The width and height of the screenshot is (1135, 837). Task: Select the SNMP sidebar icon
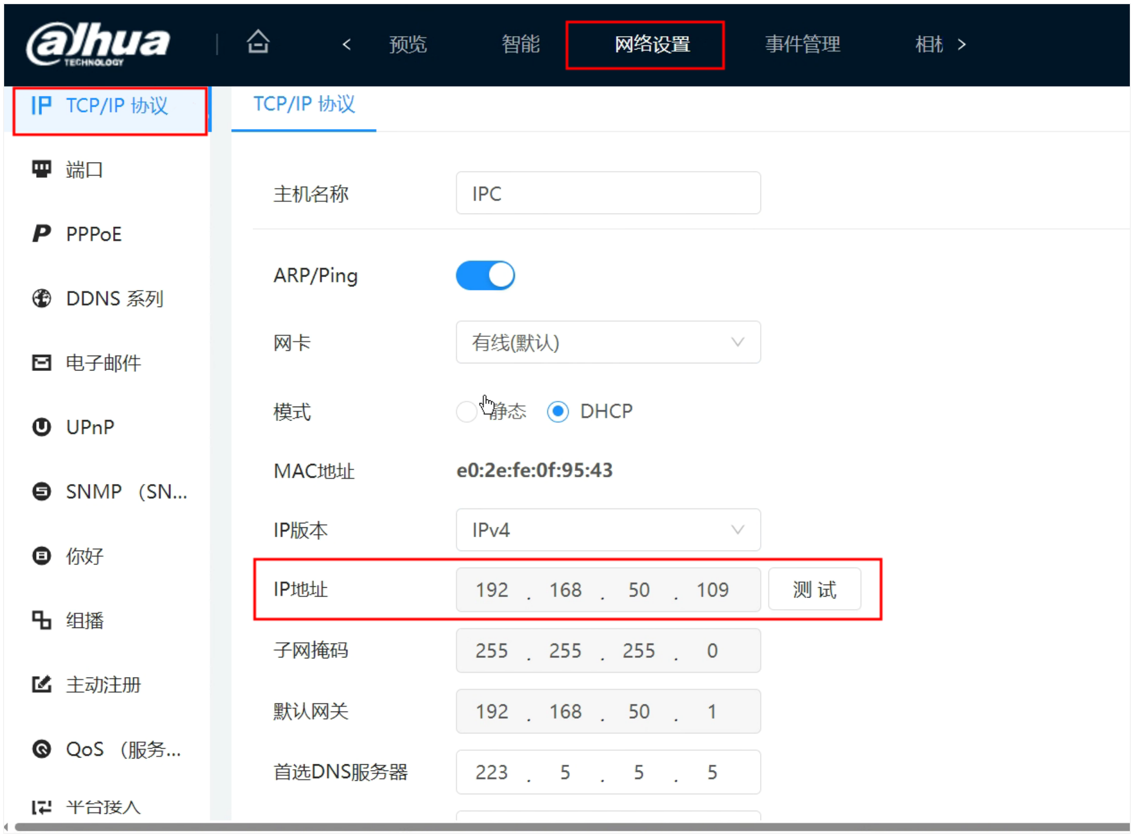point(41,491)
